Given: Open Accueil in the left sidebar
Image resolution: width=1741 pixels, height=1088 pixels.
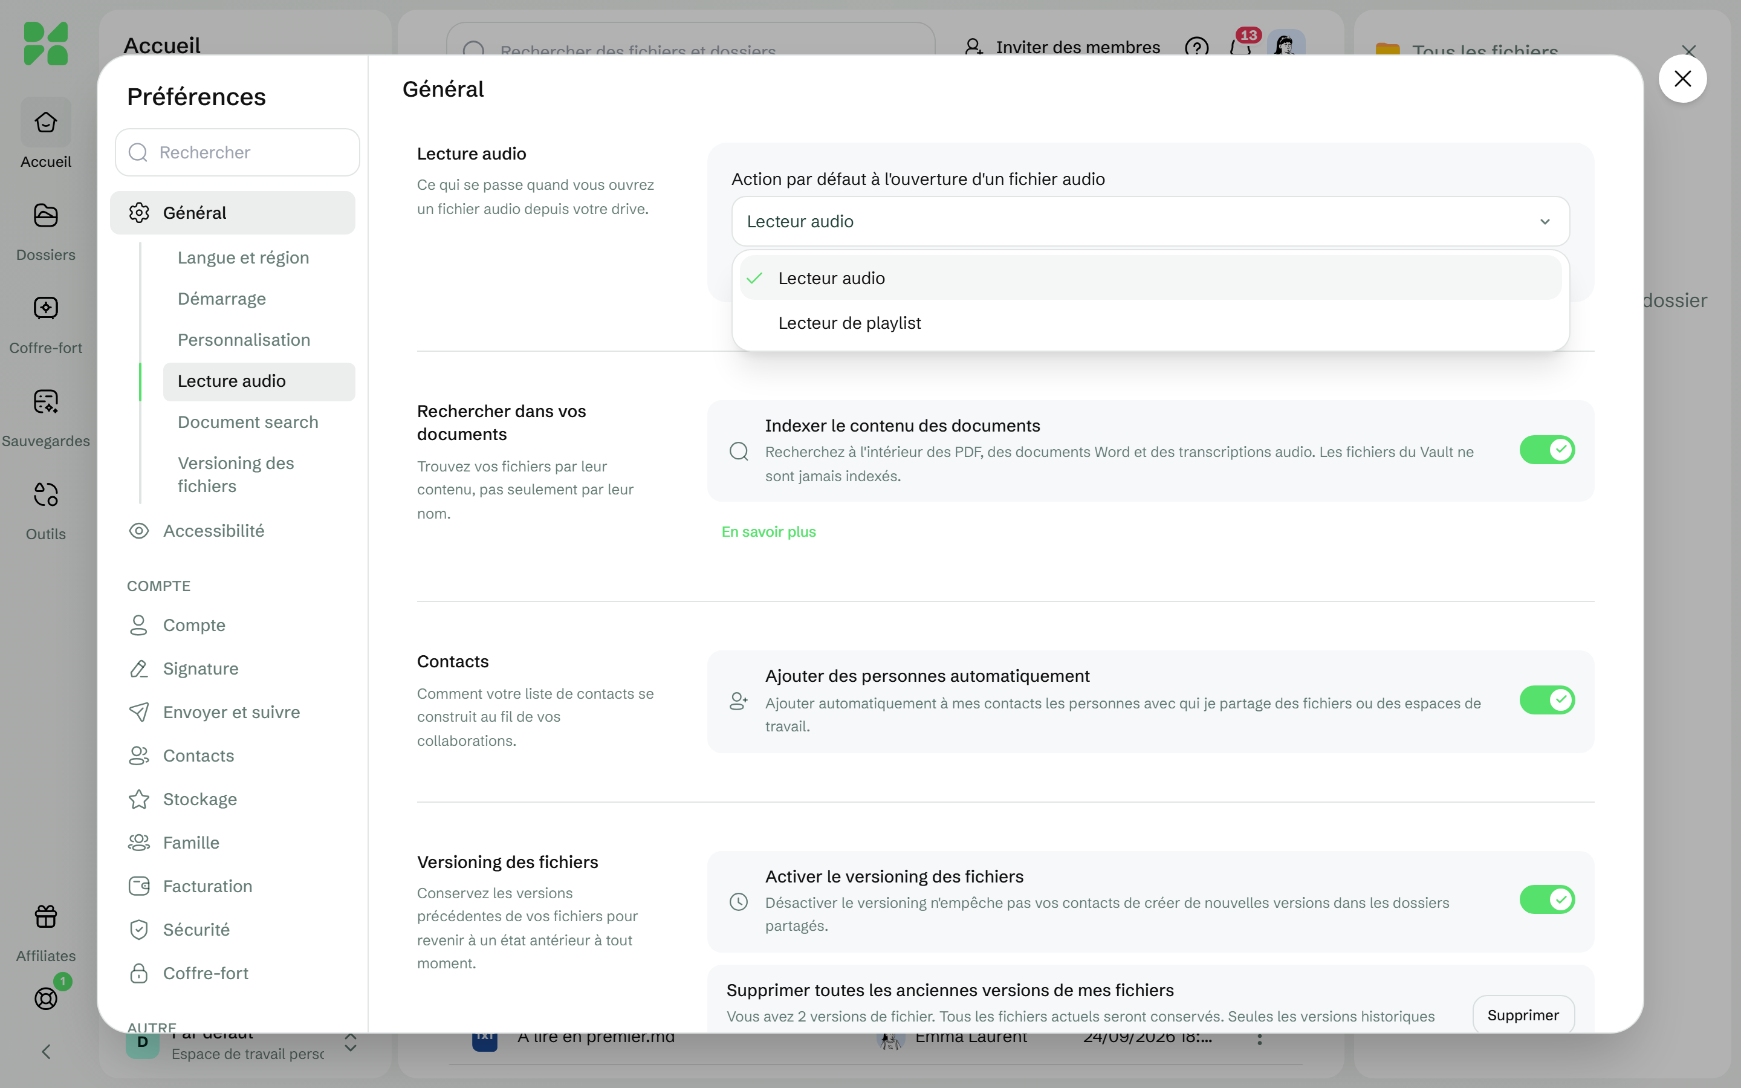Looking at the screenshot, I should (45, 135).
